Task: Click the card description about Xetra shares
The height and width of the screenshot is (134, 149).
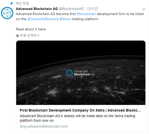Action: (77, 118)
